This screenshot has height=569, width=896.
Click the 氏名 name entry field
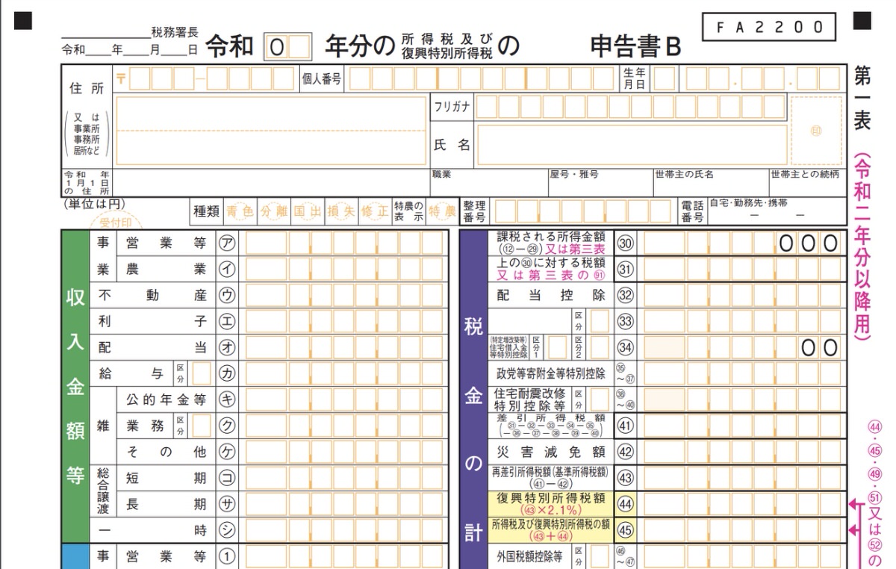[x=632, y=144]
